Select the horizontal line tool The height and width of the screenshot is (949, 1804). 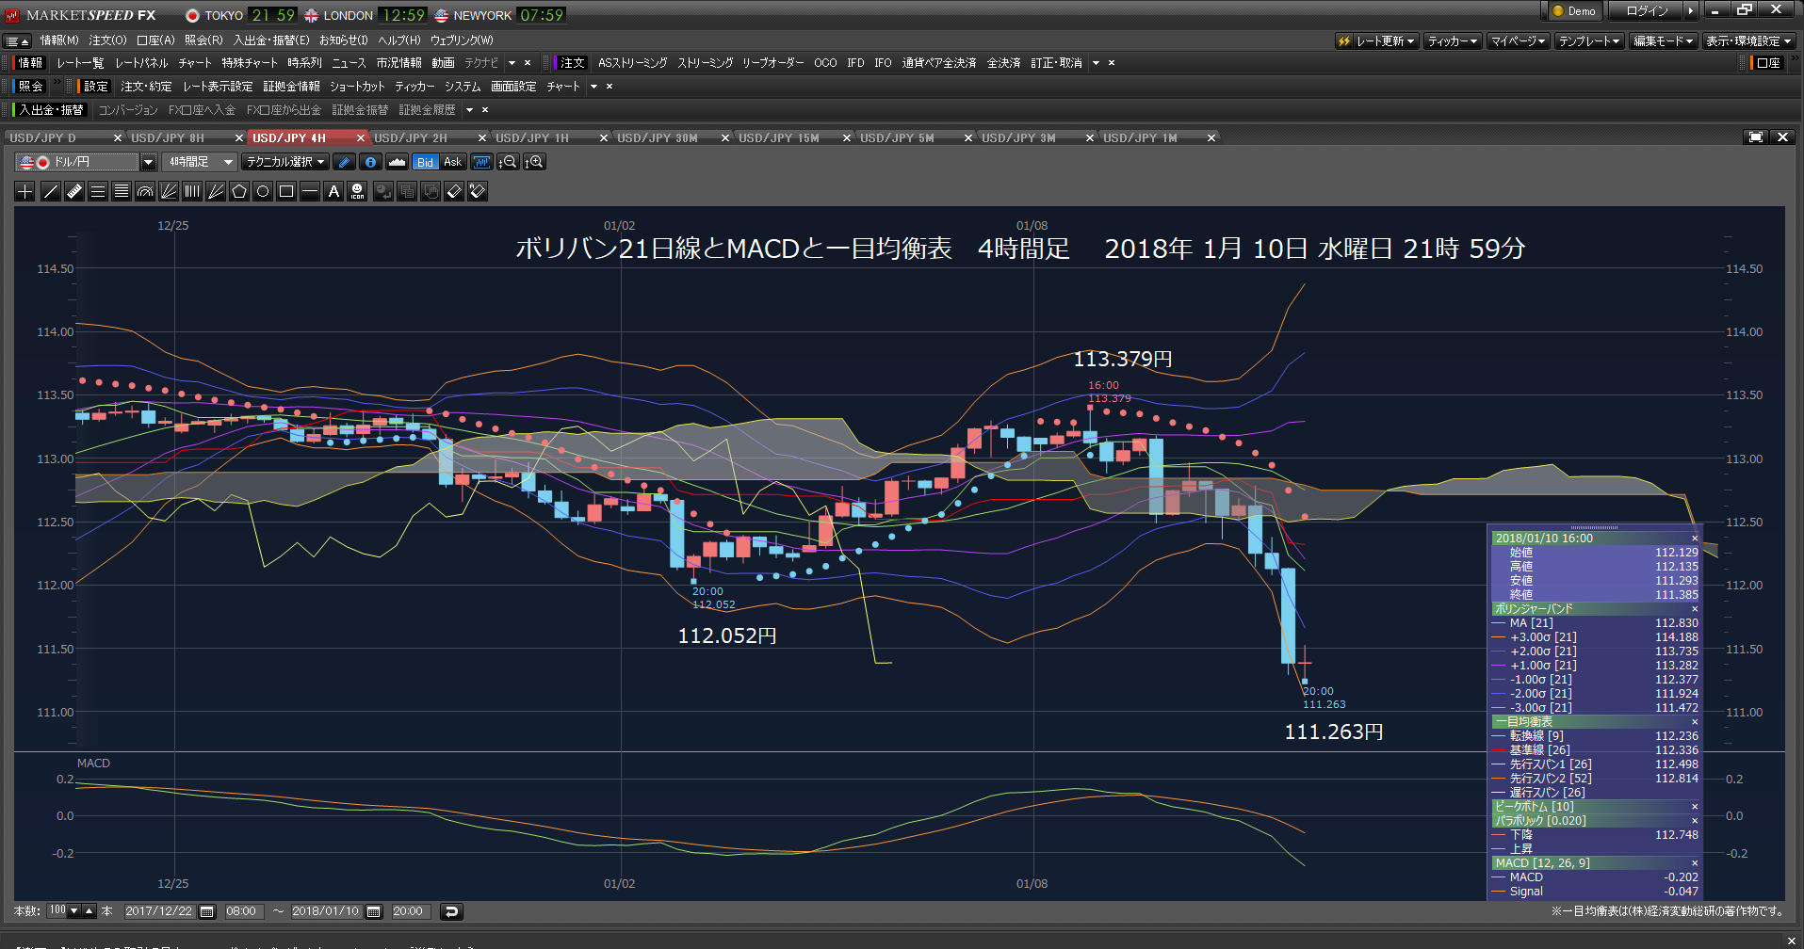tap(310, 191)
